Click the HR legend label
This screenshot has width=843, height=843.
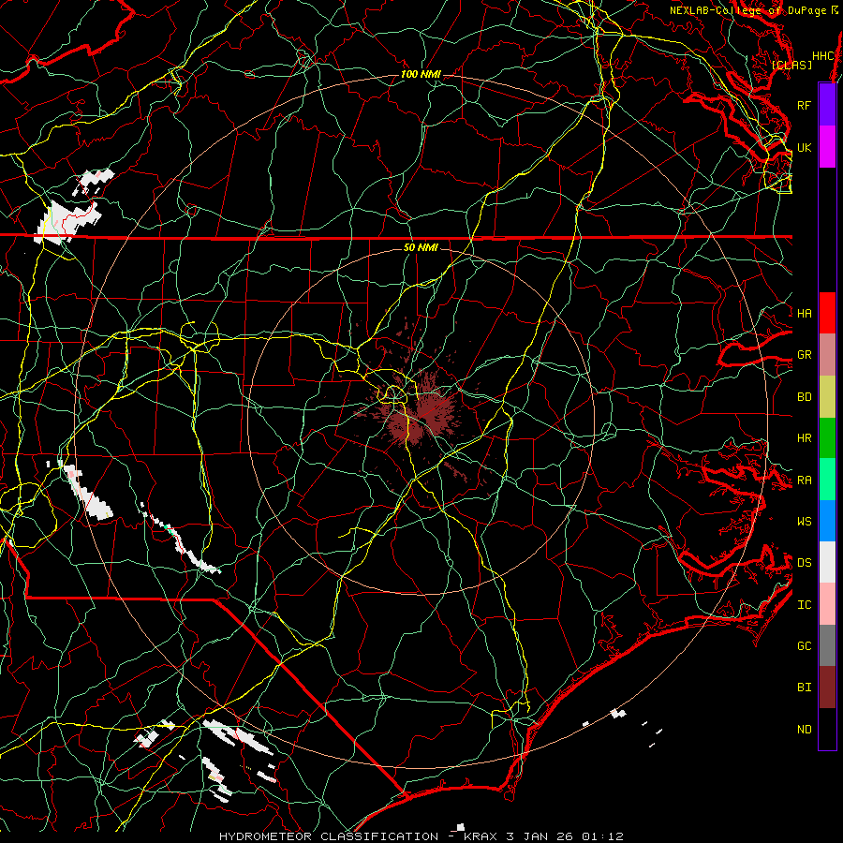coord(804,438)
